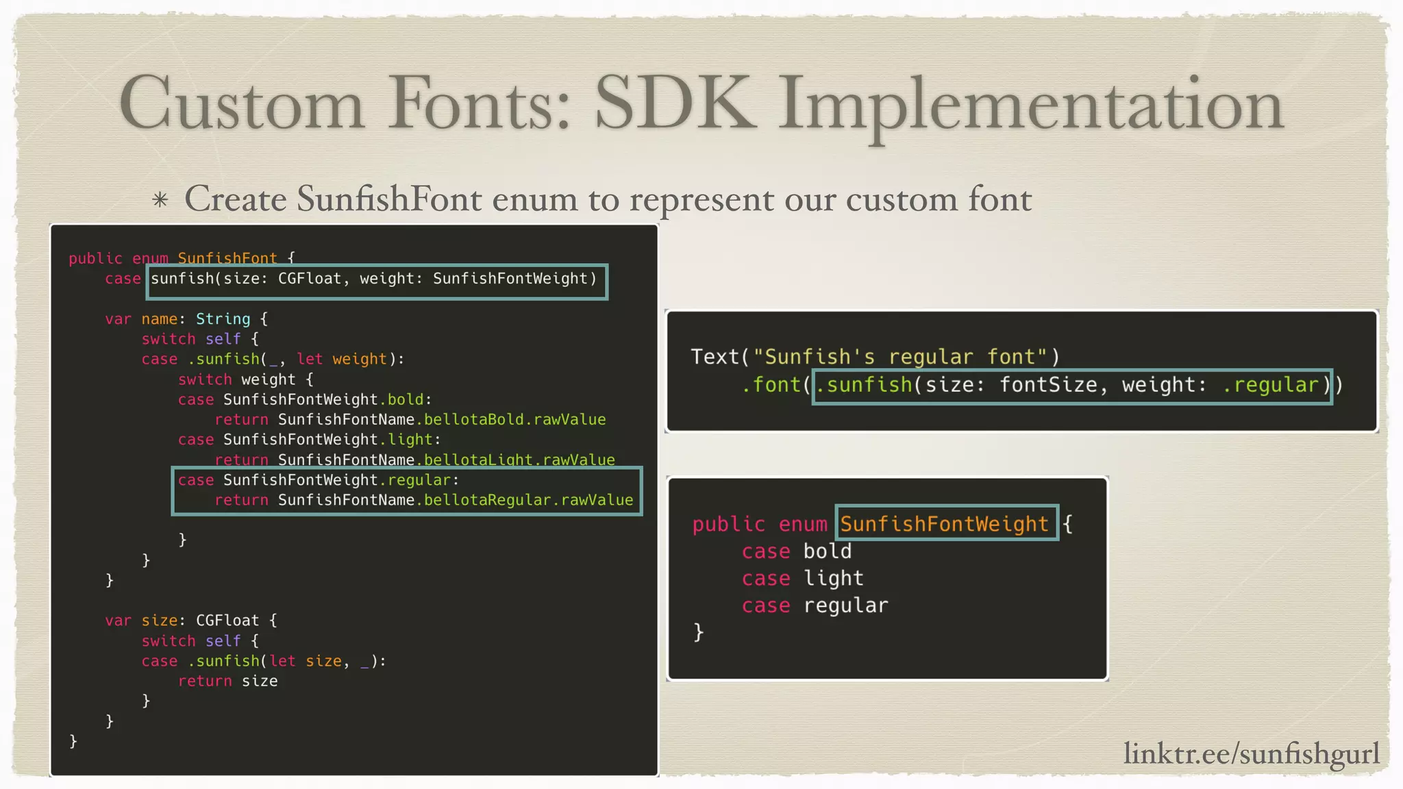The width and height of the screenshot is (1403, 789).
Task: Click the linktr.ee/sunfishgurl link
Action: (1251, 754)
